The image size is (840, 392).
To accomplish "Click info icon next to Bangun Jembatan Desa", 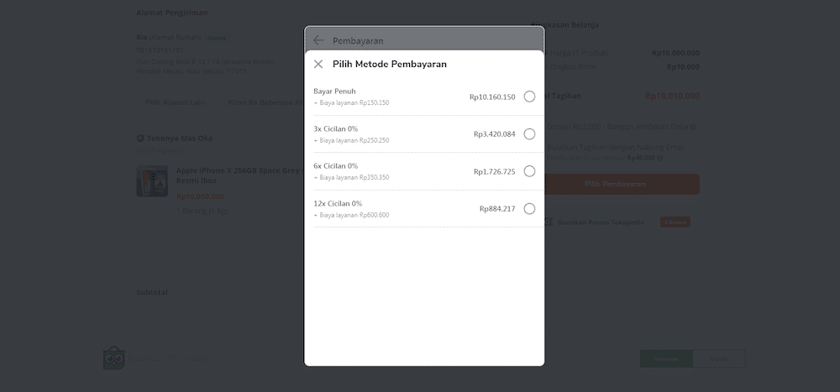I will (694, 127).
